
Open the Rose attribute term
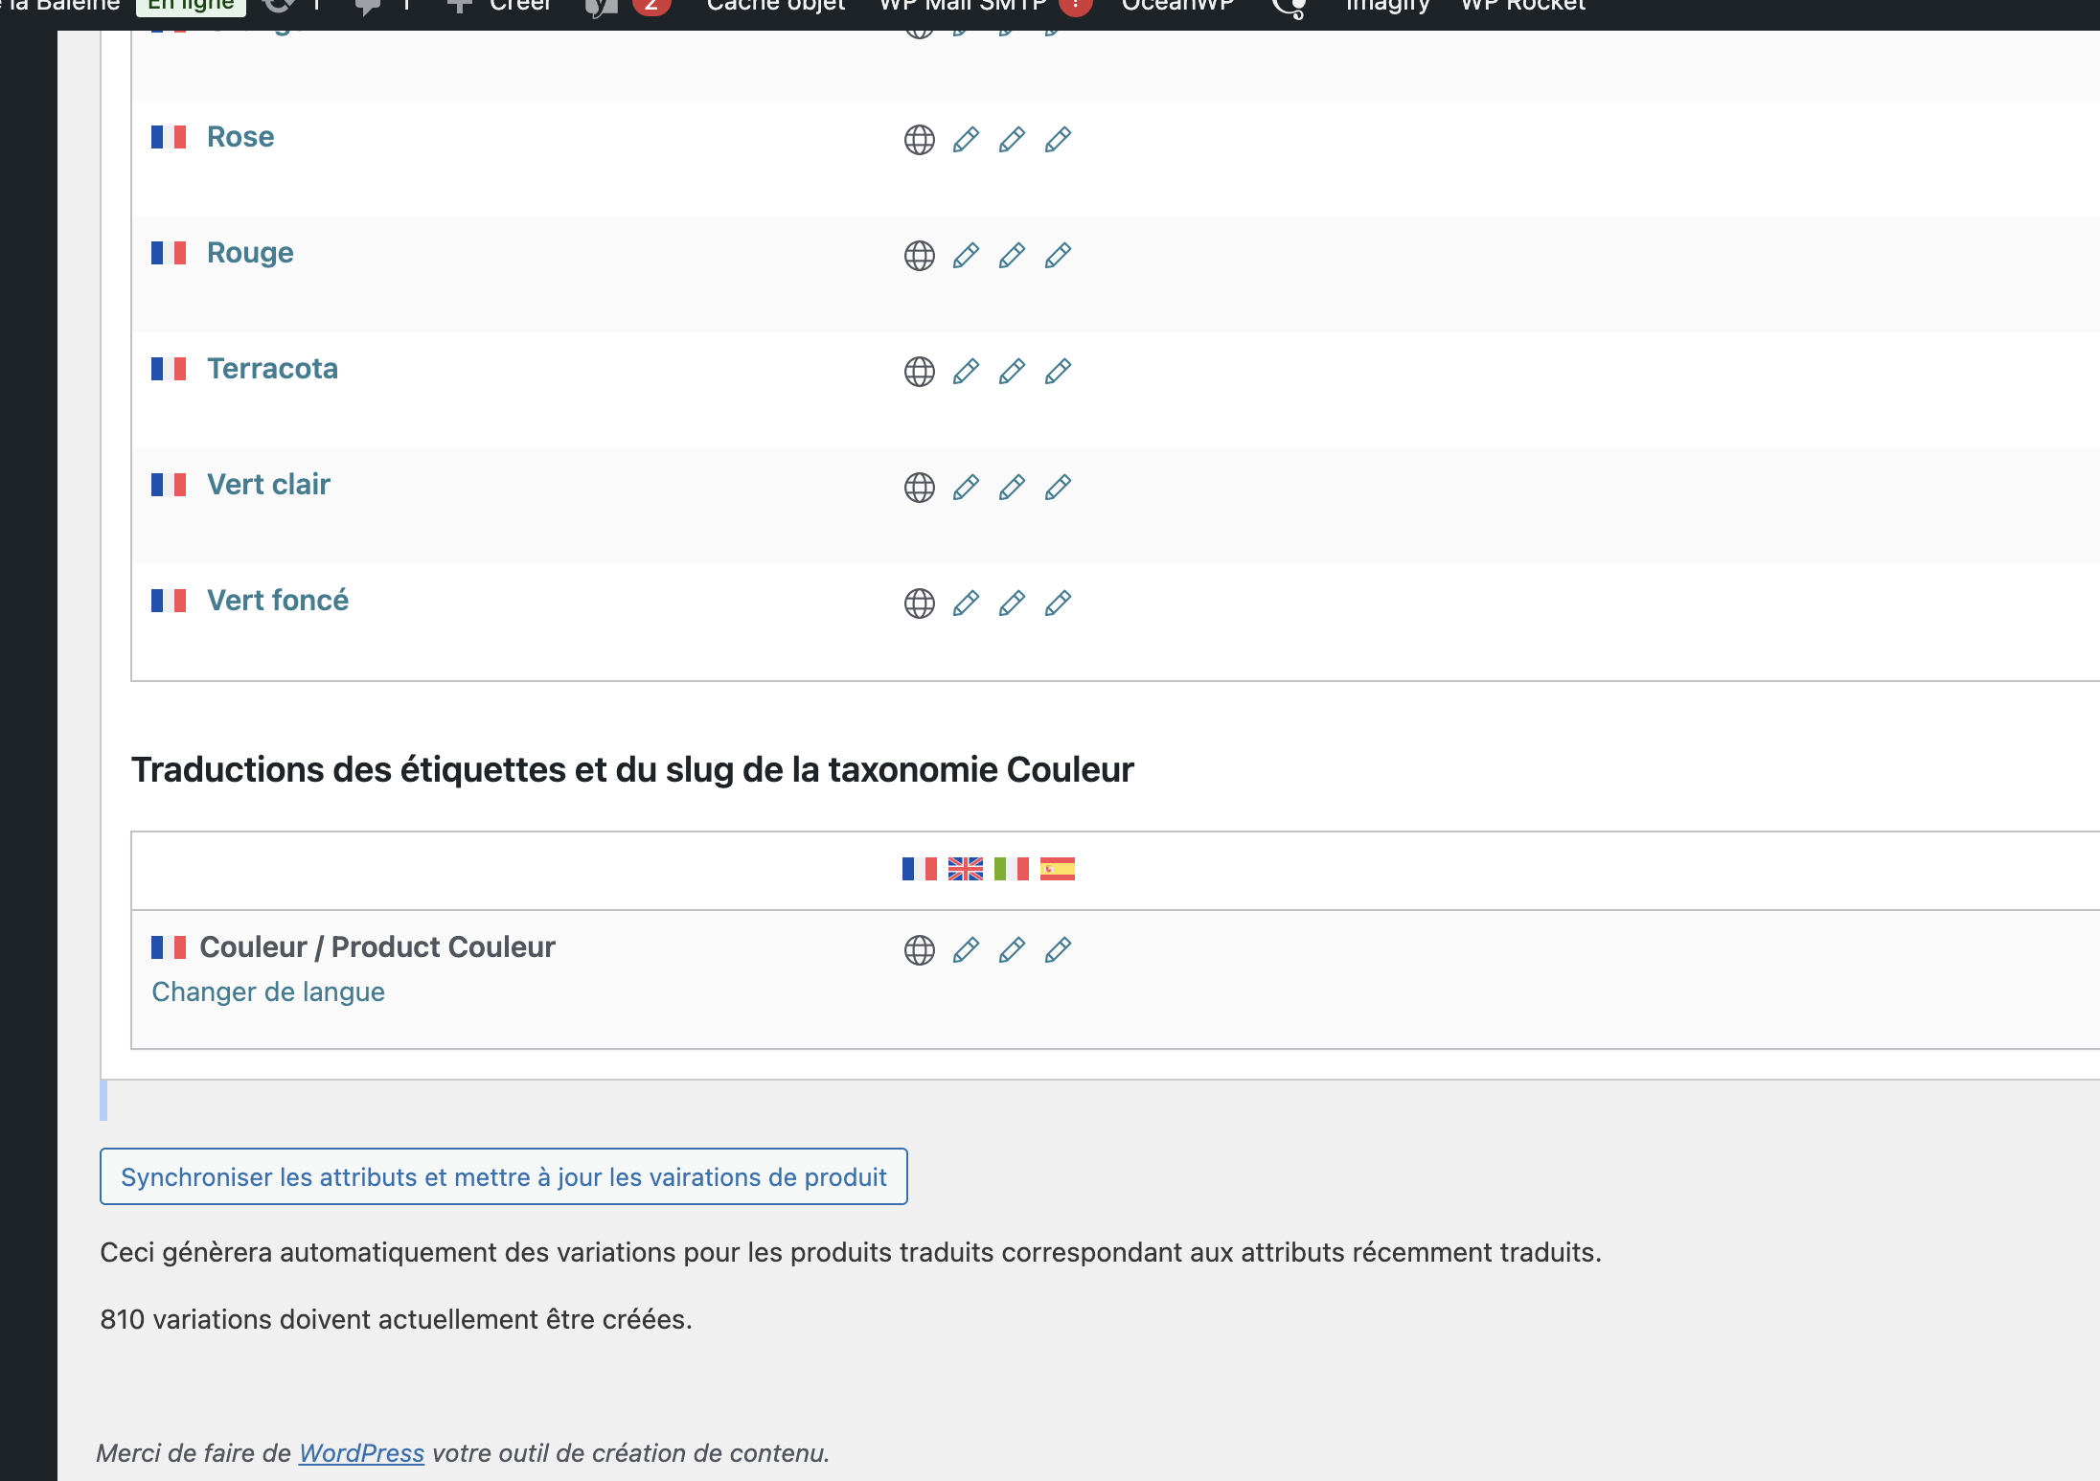click(240, 137)
